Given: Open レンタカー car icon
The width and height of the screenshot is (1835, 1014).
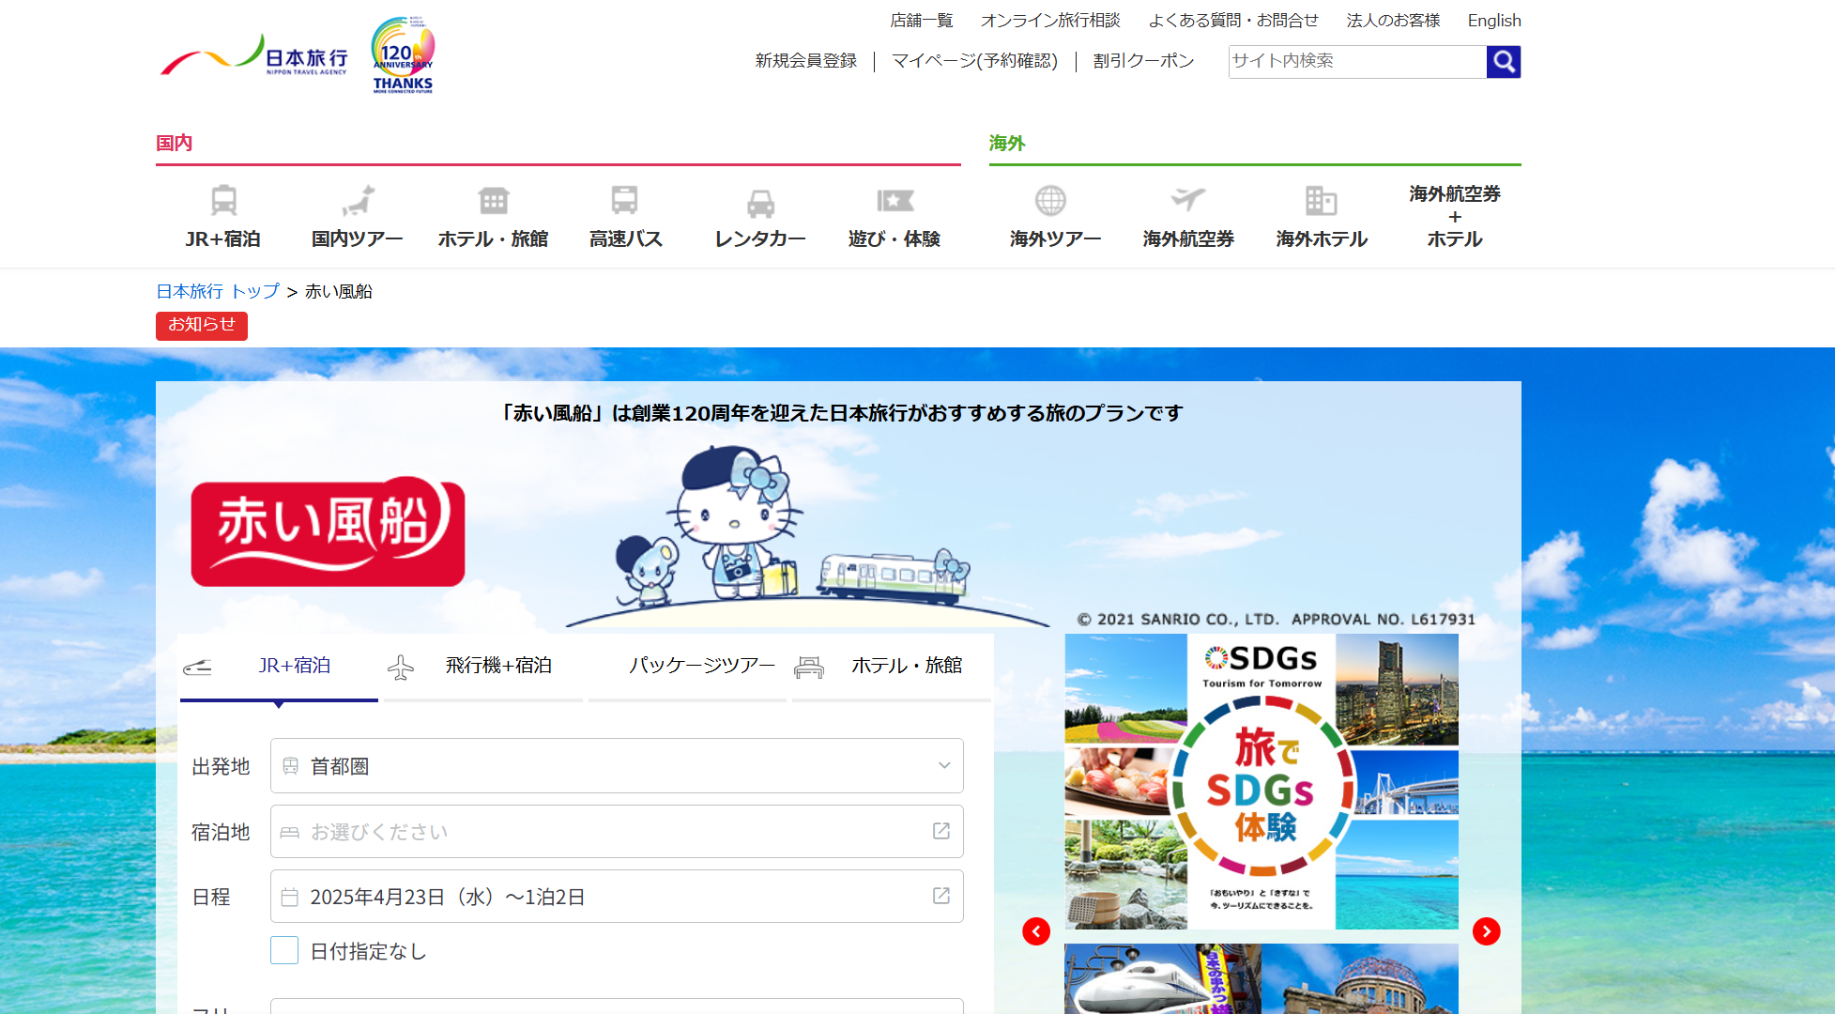Looking at the screenshot, I should (x=760, y=202).
